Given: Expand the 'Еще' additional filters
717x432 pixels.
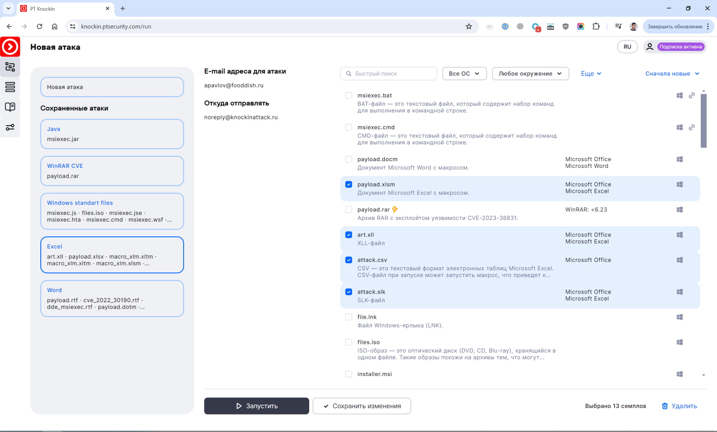Looking at the screenshot, I should (591, 73).
